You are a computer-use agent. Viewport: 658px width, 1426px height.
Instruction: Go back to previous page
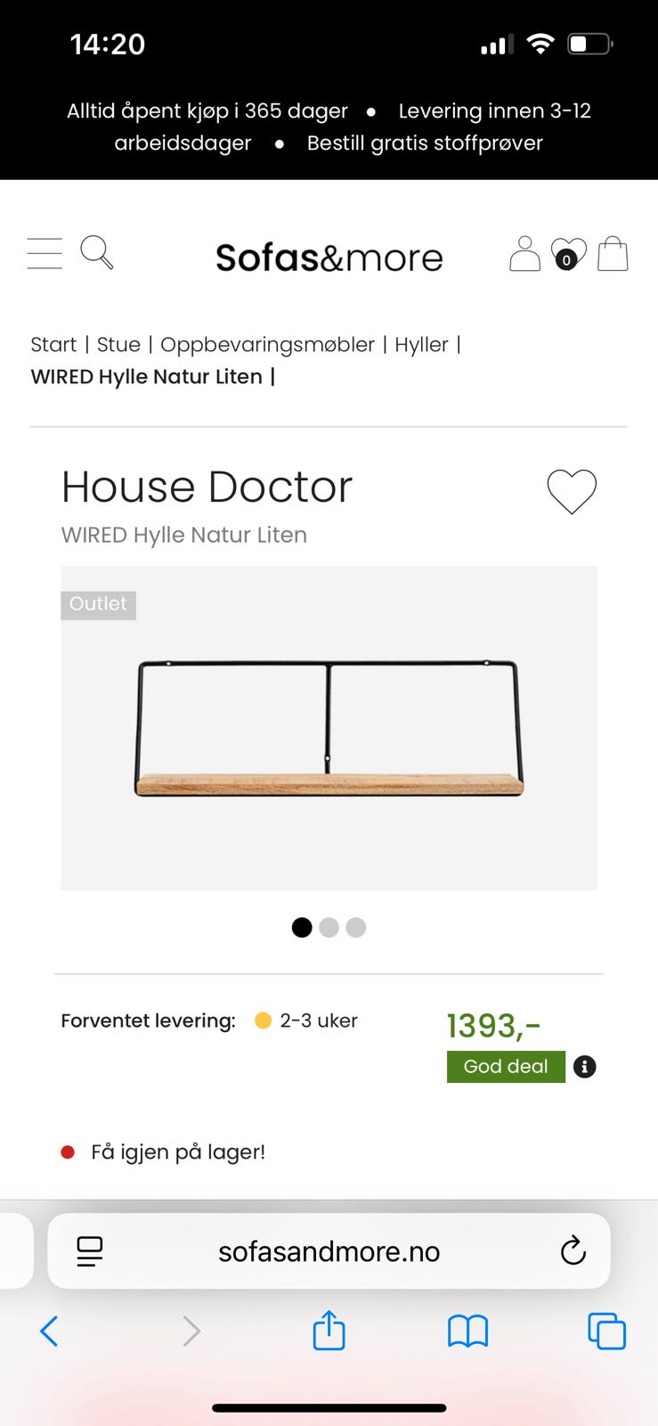tap(50, 1332)
